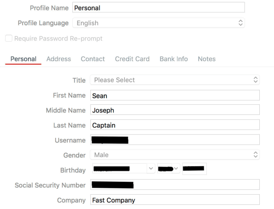Open the birthday month dropdown arrow

[x=151, y=169]
